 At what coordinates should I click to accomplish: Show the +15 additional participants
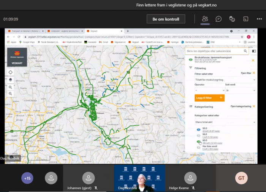27,178
